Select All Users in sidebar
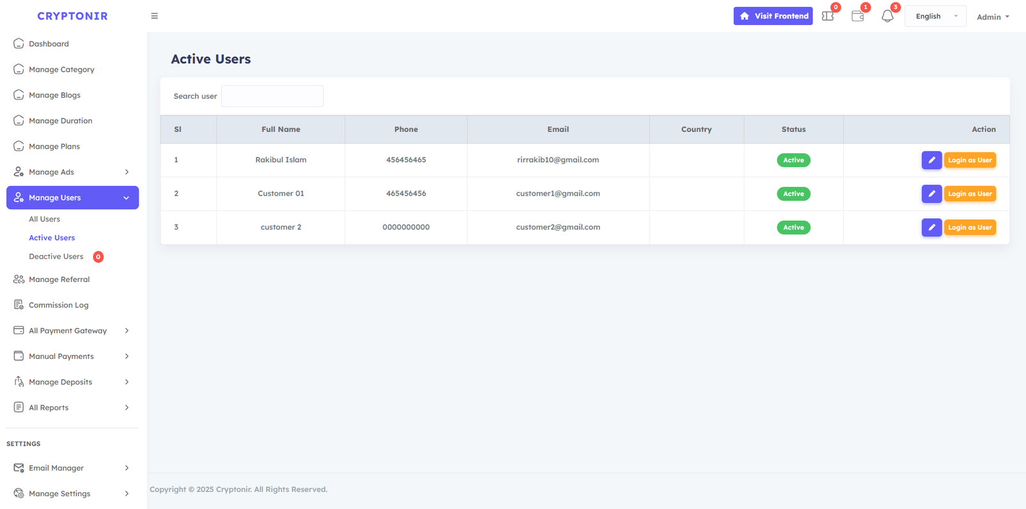Viewport: 1026px width, 509px height. [44, 219]
